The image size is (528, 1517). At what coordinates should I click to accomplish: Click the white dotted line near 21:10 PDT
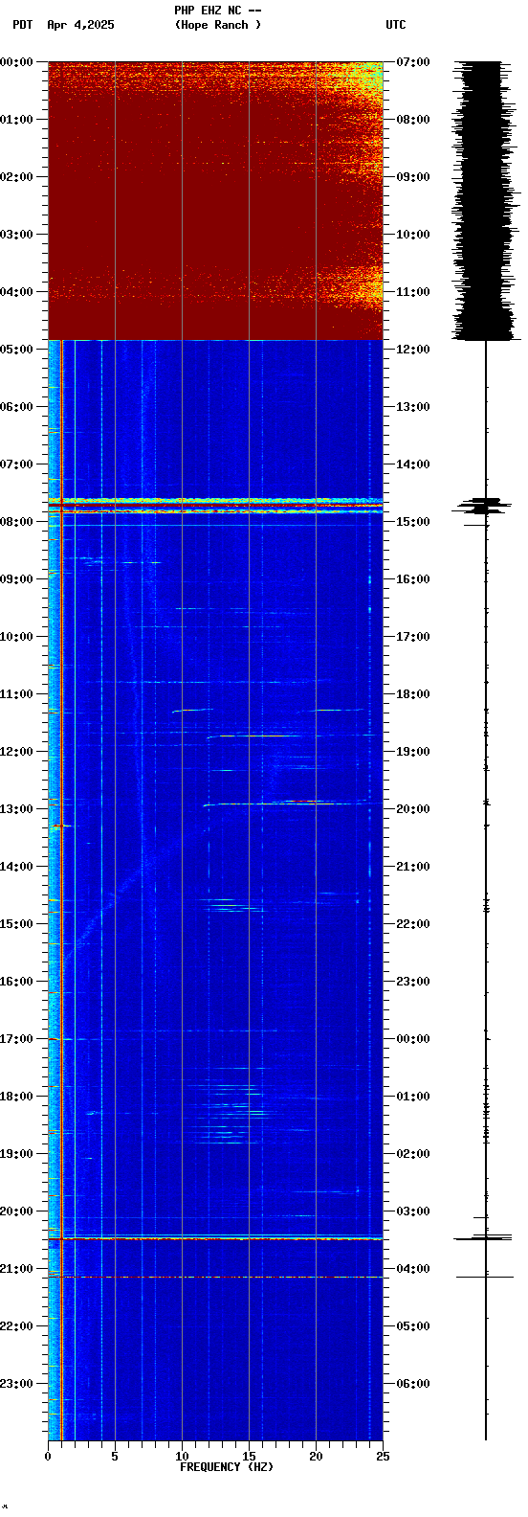click(215, 1277)
